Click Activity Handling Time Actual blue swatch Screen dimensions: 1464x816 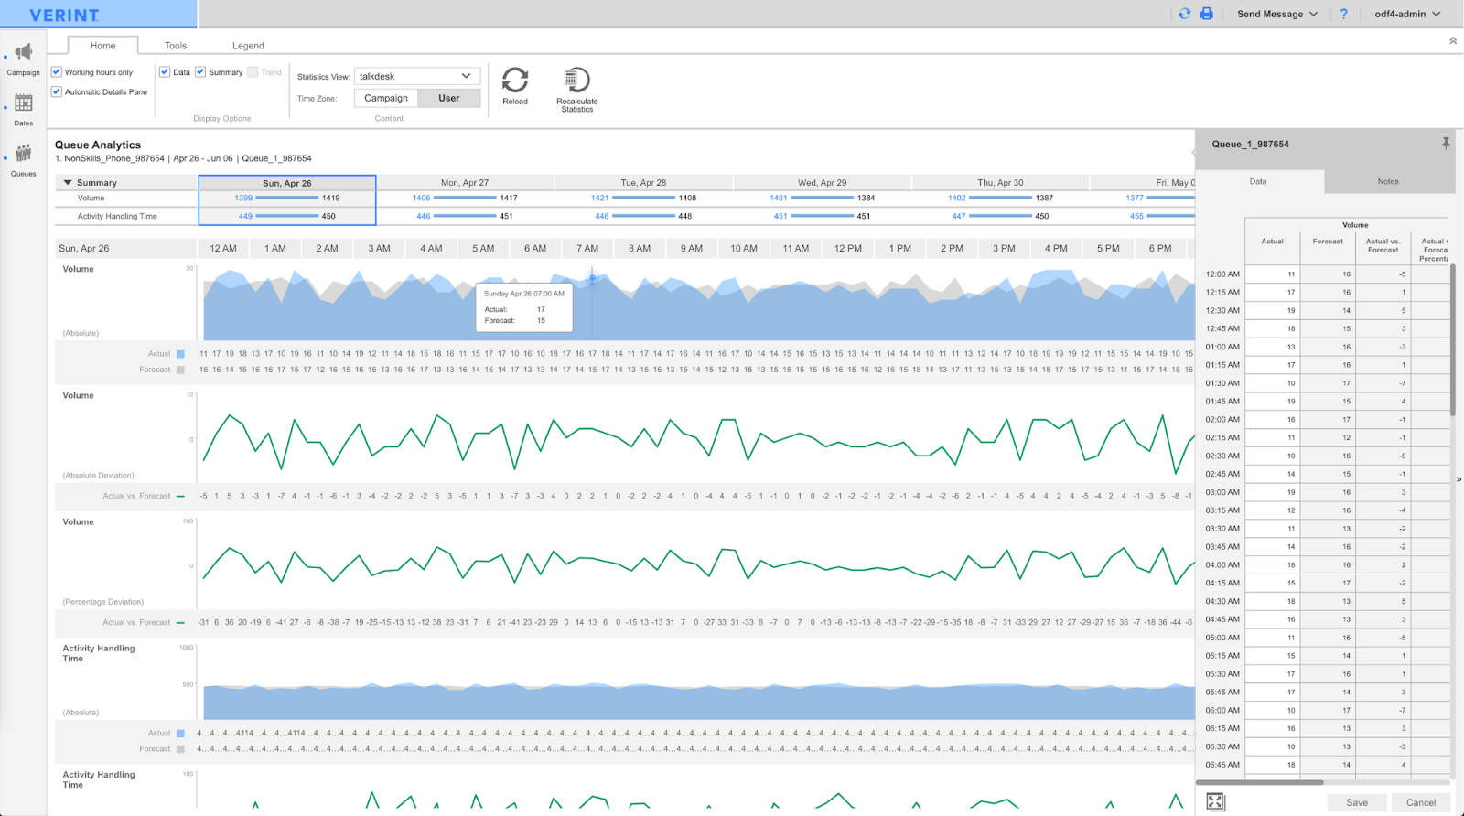coord(180,734)
